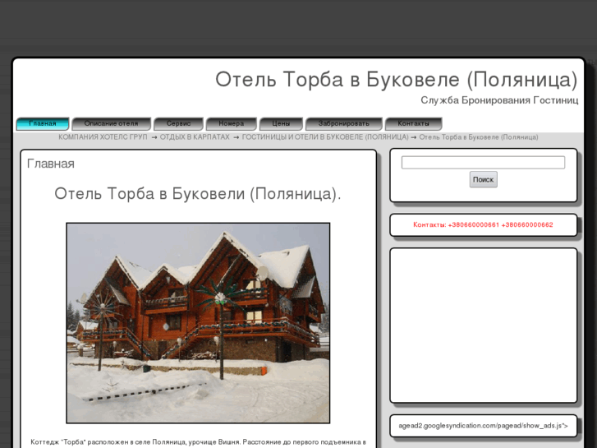Click the Забронировать menu item
The height and width of the screenshot is (448, 597).
click(x=343, y=124)
